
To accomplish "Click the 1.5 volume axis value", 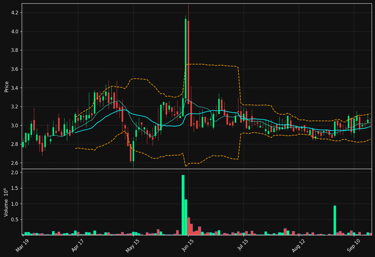I will pos(15,188).
